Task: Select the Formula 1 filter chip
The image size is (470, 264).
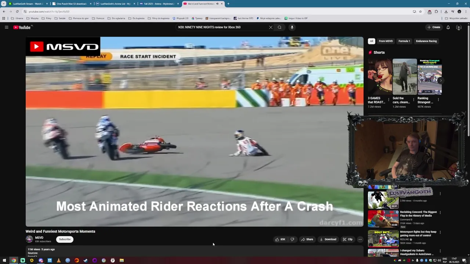Action: tap(404, 41)
